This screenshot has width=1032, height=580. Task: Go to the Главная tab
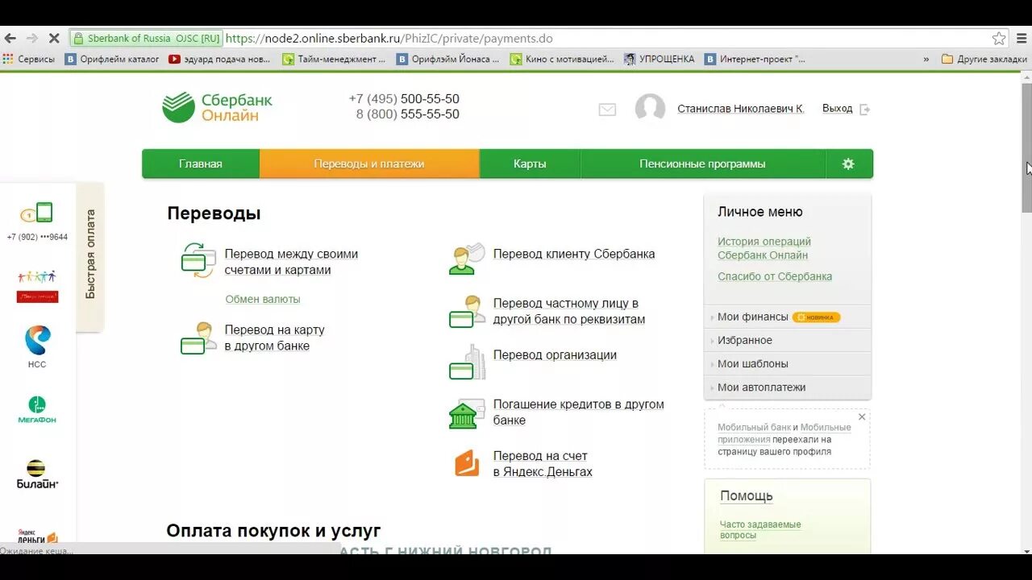point(201,164)
